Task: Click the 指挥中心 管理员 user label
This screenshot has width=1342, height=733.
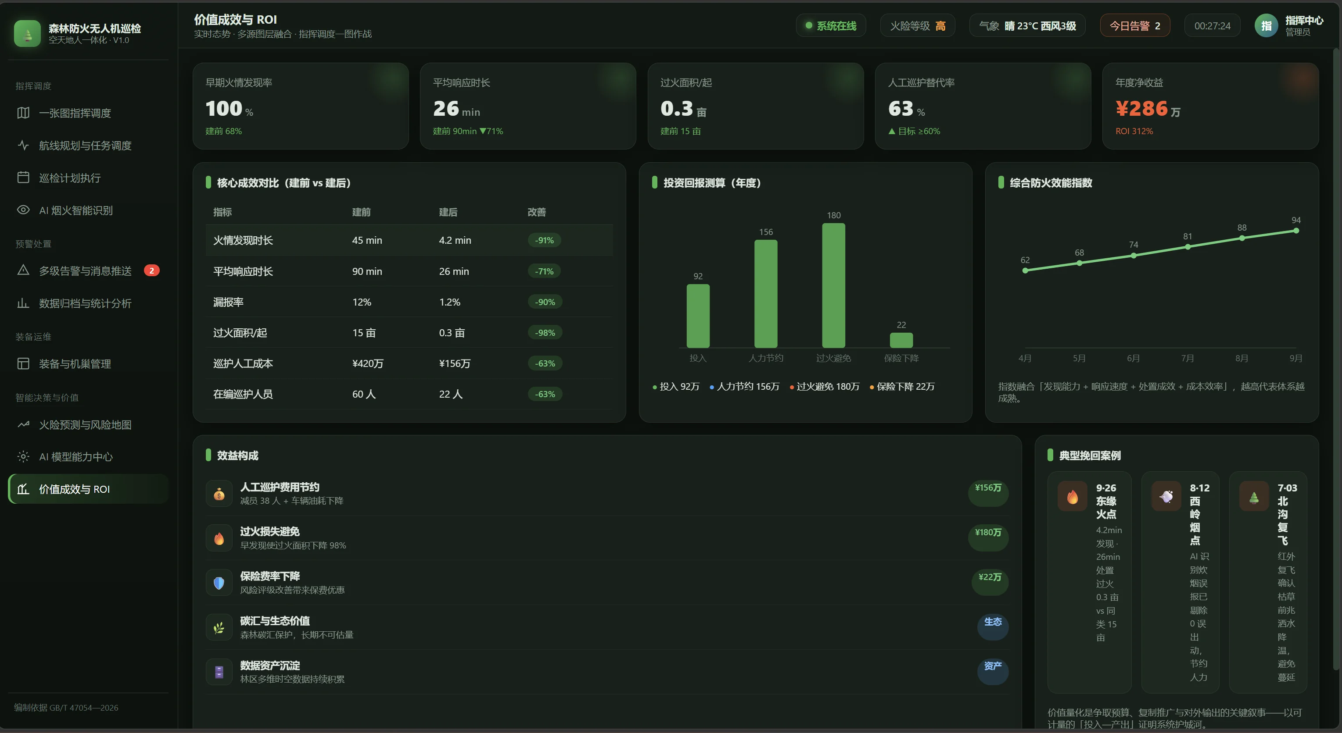Action: pyautogui.click(x=1304, y=25)
